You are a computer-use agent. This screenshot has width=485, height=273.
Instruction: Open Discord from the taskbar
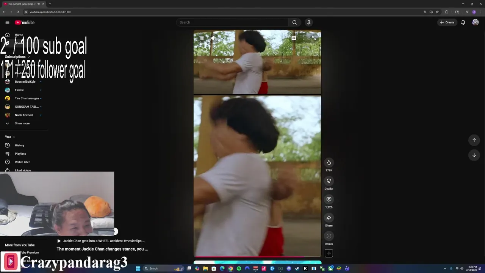[x=289, y=268]
